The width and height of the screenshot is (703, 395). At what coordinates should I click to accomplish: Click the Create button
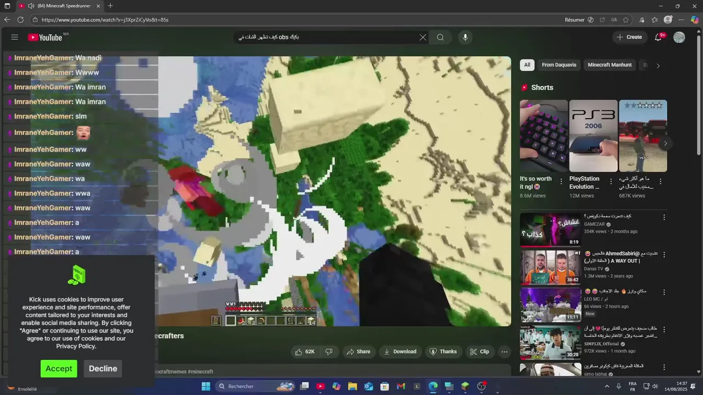tap(629, 37)
